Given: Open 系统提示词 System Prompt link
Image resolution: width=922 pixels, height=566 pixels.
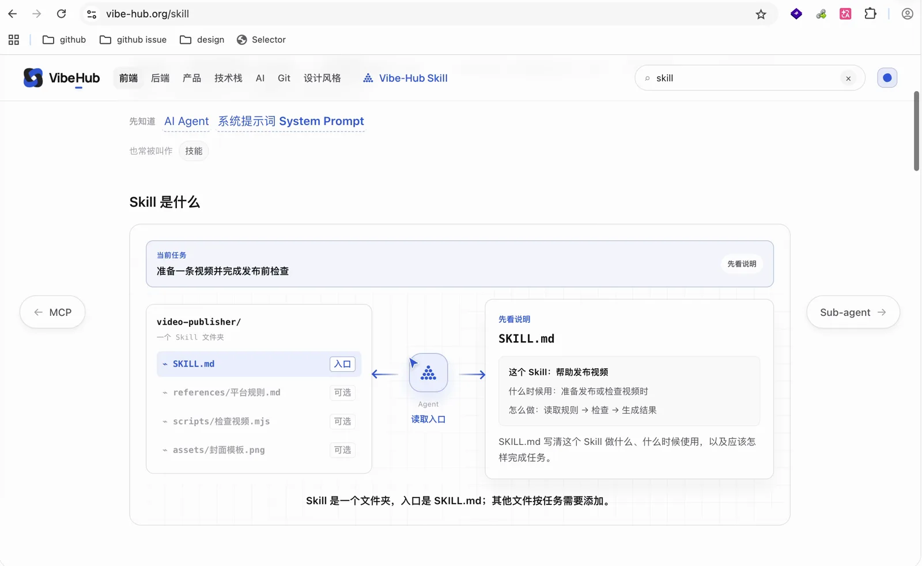Looking at the screenshot, I should tap(291, 121).
